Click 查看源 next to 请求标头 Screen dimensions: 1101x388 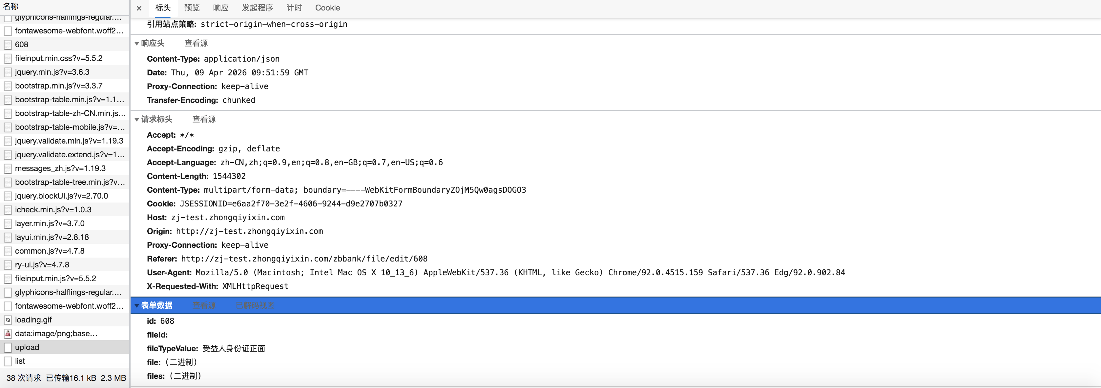[204, 120]
